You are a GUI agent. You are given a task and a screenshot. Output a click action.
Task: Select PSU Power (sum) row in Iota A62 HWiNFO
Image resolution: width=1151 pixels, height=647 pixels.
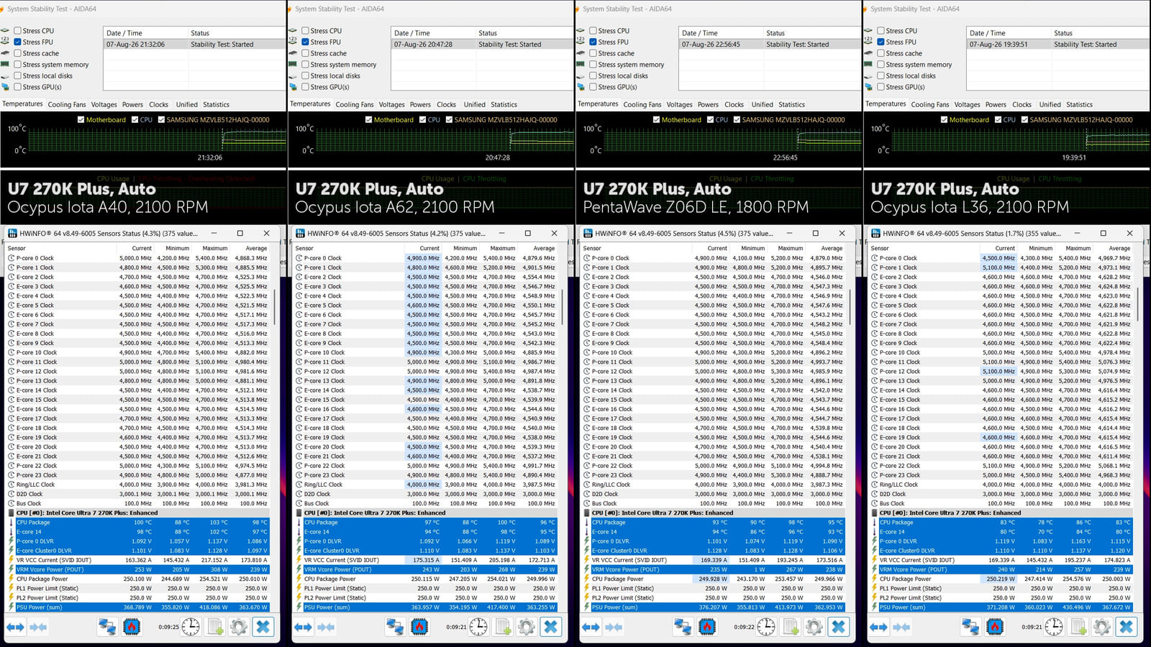[x=425, y=607]
